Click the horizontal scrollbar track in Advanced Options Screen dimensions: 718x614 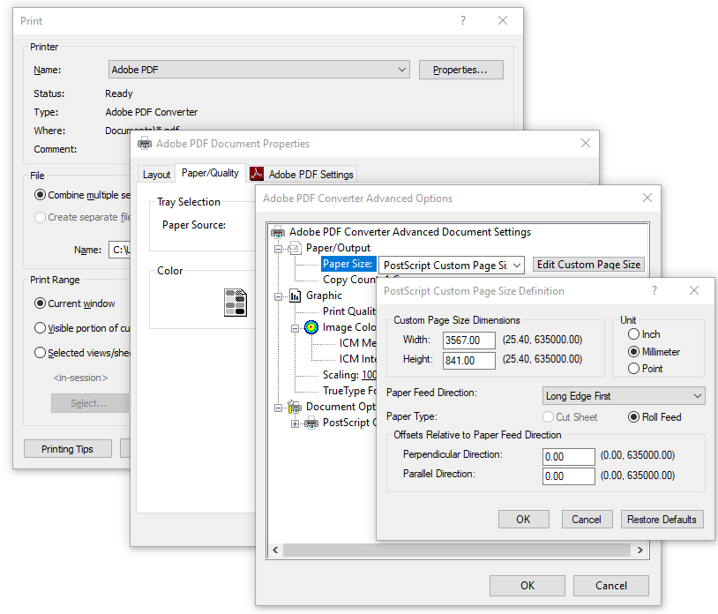point(457,550)
